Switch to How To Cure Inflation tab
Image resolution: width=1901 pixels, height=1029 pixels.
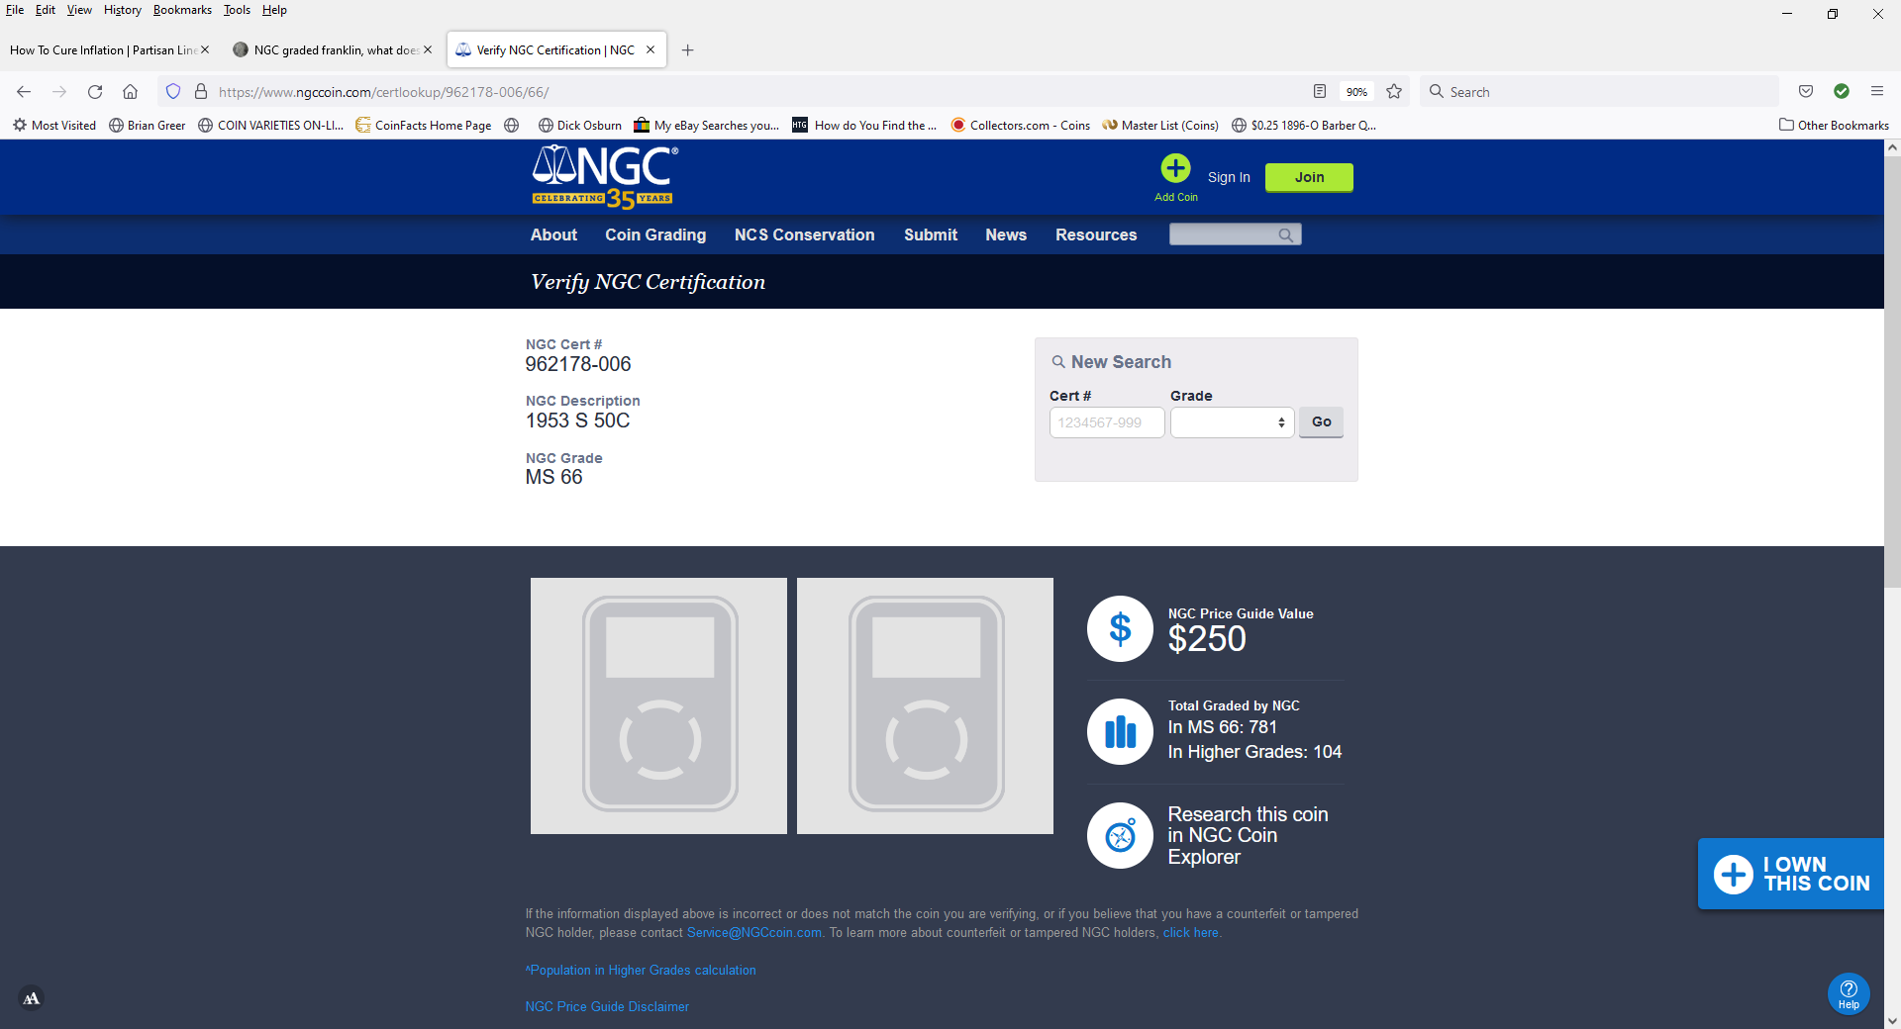[x=104, y=49]
